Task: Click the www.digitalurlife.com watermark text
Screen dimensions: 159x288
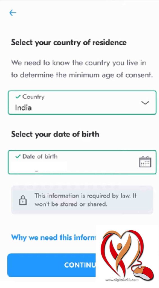Action: click(122, 280)
